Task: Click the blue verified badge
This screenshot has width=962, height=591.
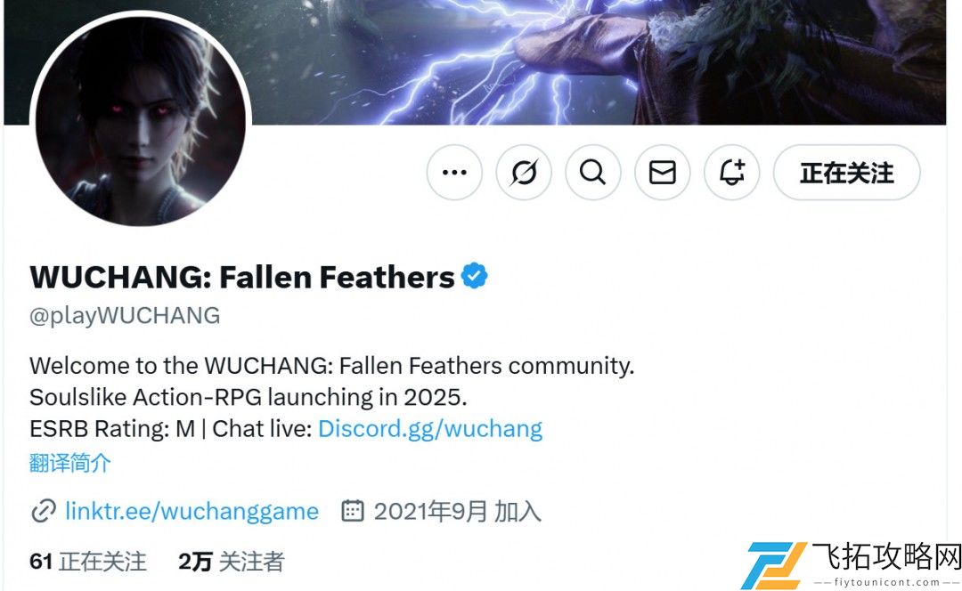Action: (474, 276)
